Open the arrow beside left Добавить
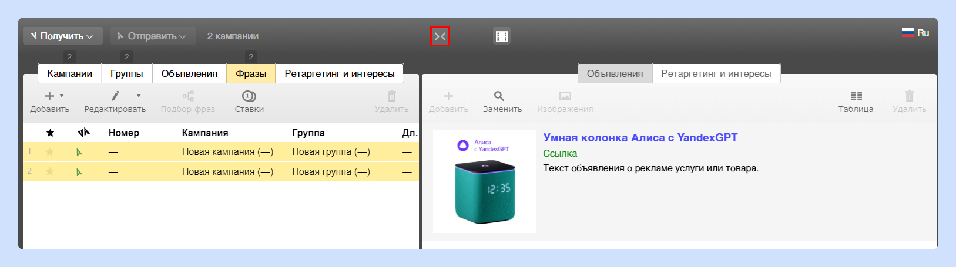This screenshot has height=267, width=956. [x=62, y=96]
